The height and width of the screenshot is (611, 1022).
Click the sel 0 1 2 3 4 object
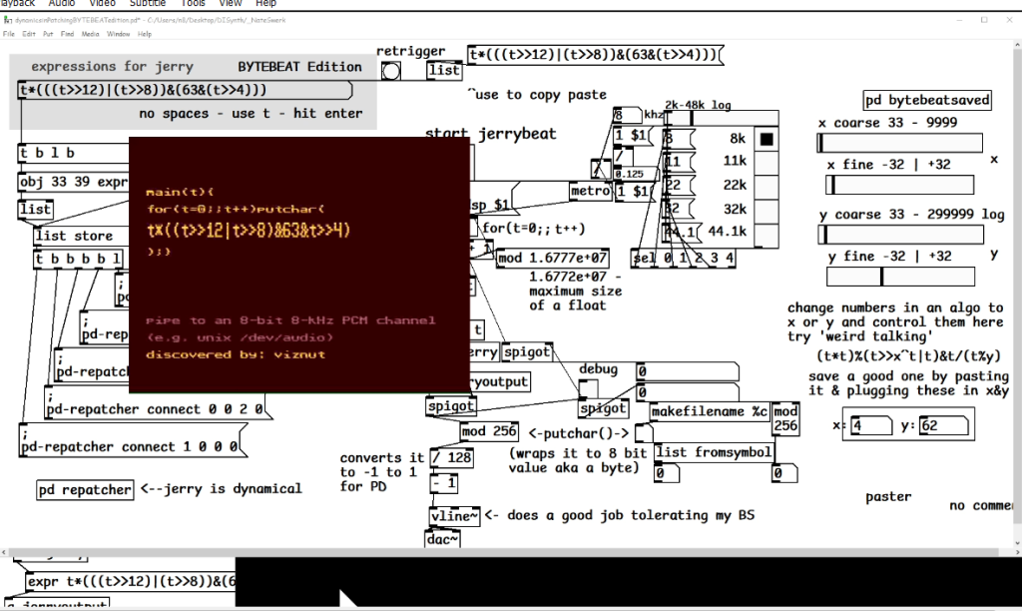pos(683,259)
